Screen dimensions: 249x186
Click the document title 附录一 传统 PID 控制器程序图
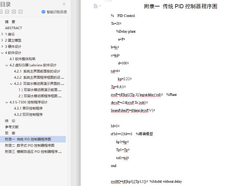click(181, 6)
